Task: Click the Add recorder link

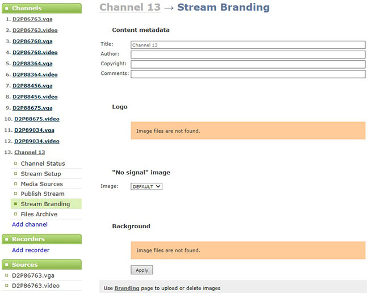Action: point(31,250)
